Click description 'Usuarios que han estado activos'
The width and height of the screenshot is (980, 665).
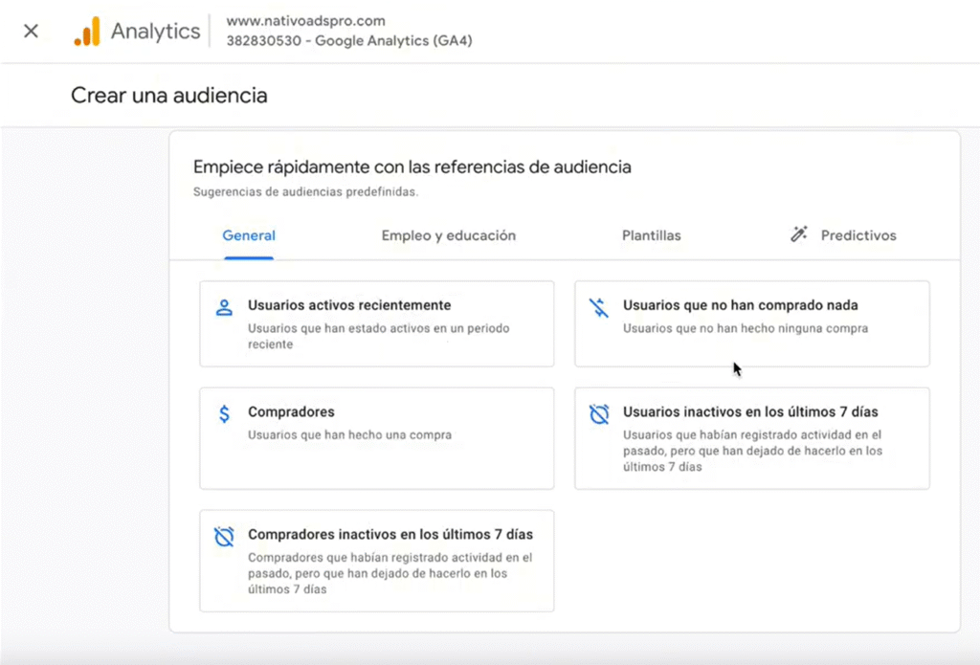coord(379,336)
